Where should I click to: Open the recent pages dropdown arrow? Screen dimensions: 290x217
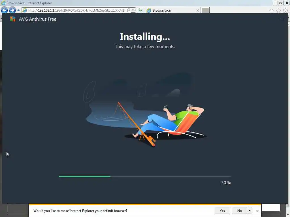[x=18, y=10]
